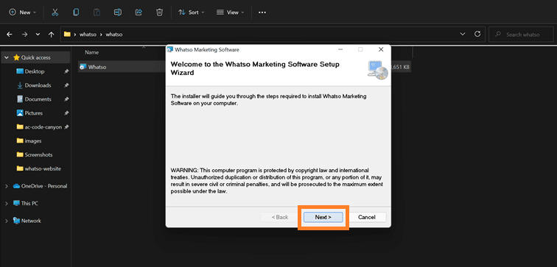The height and width of the screenshot is (267, 557).
Task: Expand the Network node
Action: 7,221
